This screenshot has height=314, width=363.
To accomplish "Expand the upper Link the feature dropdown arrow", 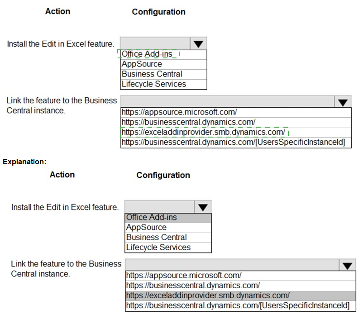I will click(343, 102).
